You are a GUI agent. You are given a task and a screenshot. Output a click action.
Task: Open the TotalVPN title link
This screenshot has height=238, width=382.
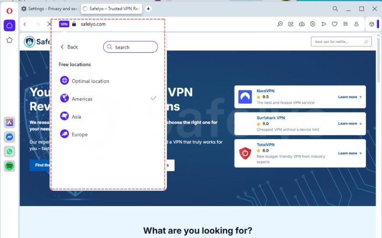265,145
